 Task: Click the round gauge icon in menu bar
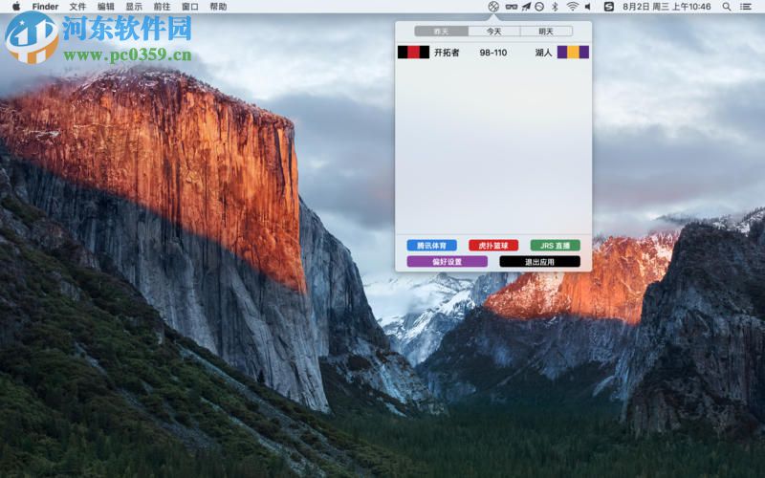click(x=539, y=7)
